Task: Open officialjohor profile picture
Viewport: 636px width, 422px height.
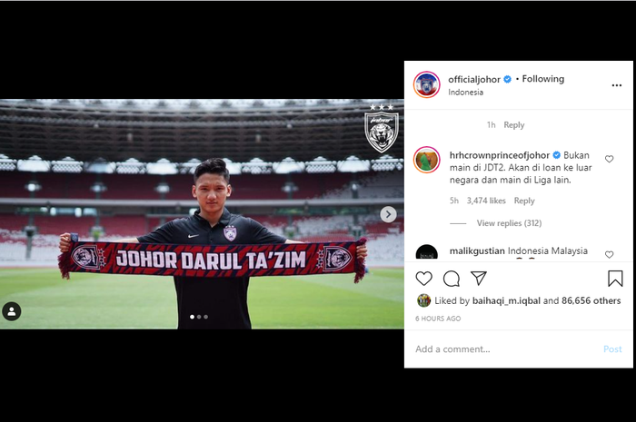Action: (x=427, y=84)
